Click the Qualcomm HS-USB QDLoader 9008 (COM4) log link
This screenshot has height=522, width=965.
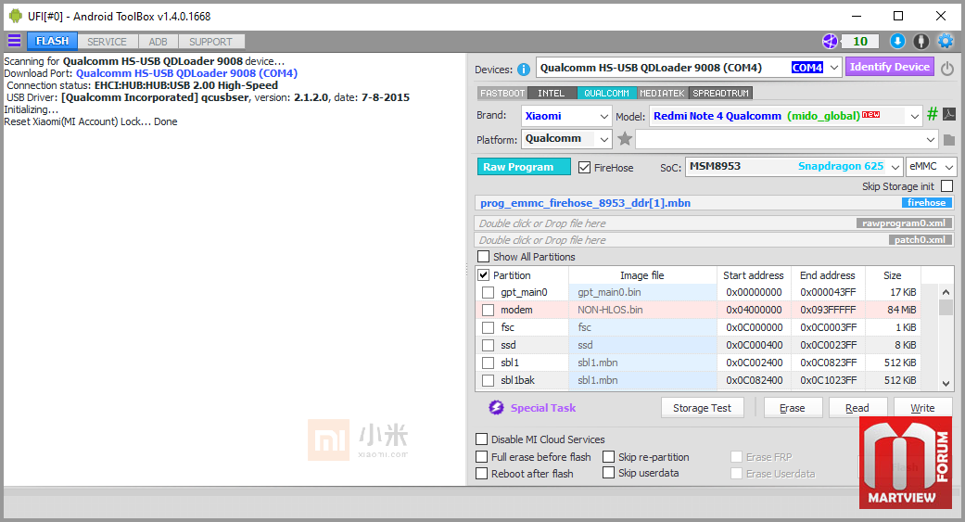coord(186,73)
